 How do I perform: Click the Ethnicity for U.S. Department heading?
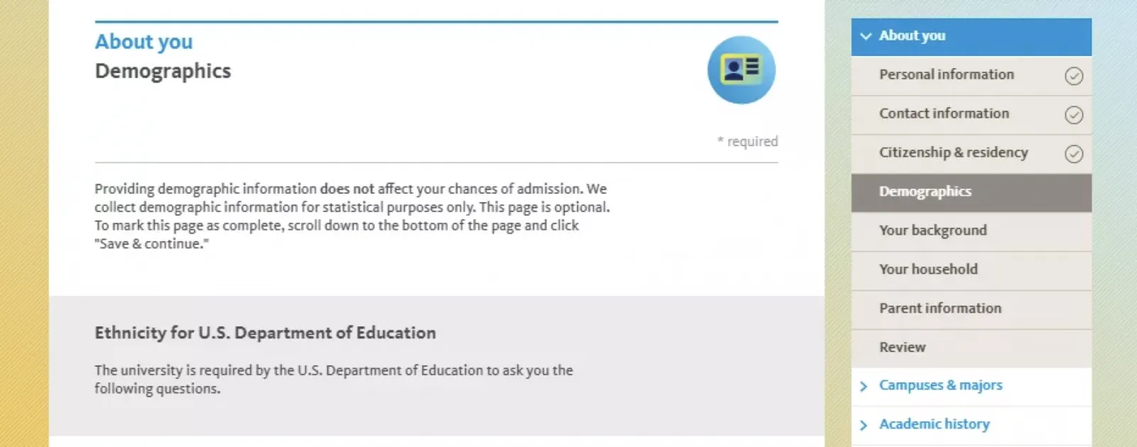click(265, 333)
